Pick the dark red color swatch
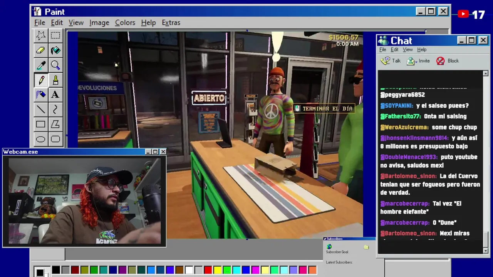This screenshot has width=493, height=277. point(75,270)
